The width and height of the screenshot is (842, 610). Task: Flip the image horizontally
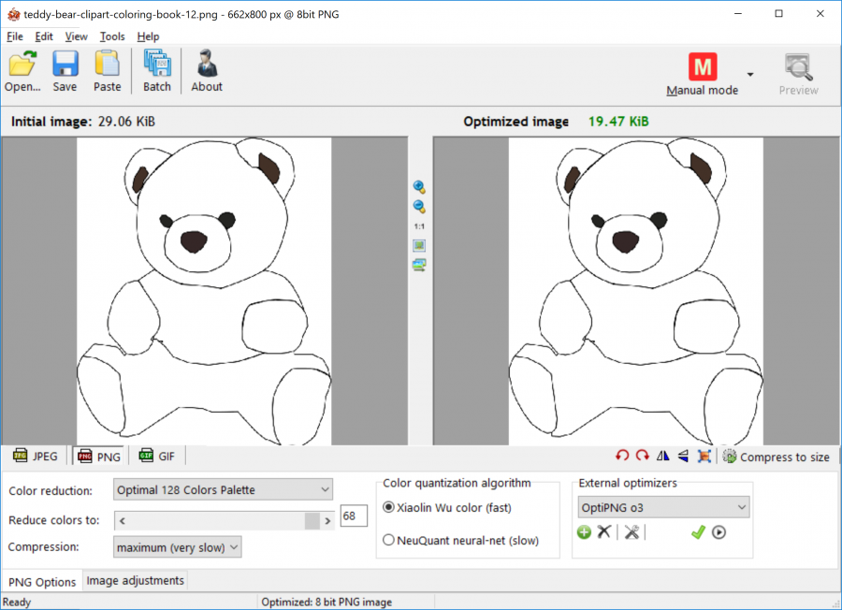[x=662, y=456]
